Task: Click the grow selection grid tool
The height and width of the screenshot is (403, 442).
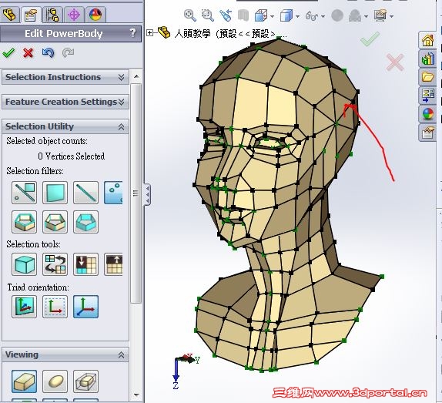Action: click(113, 264)
